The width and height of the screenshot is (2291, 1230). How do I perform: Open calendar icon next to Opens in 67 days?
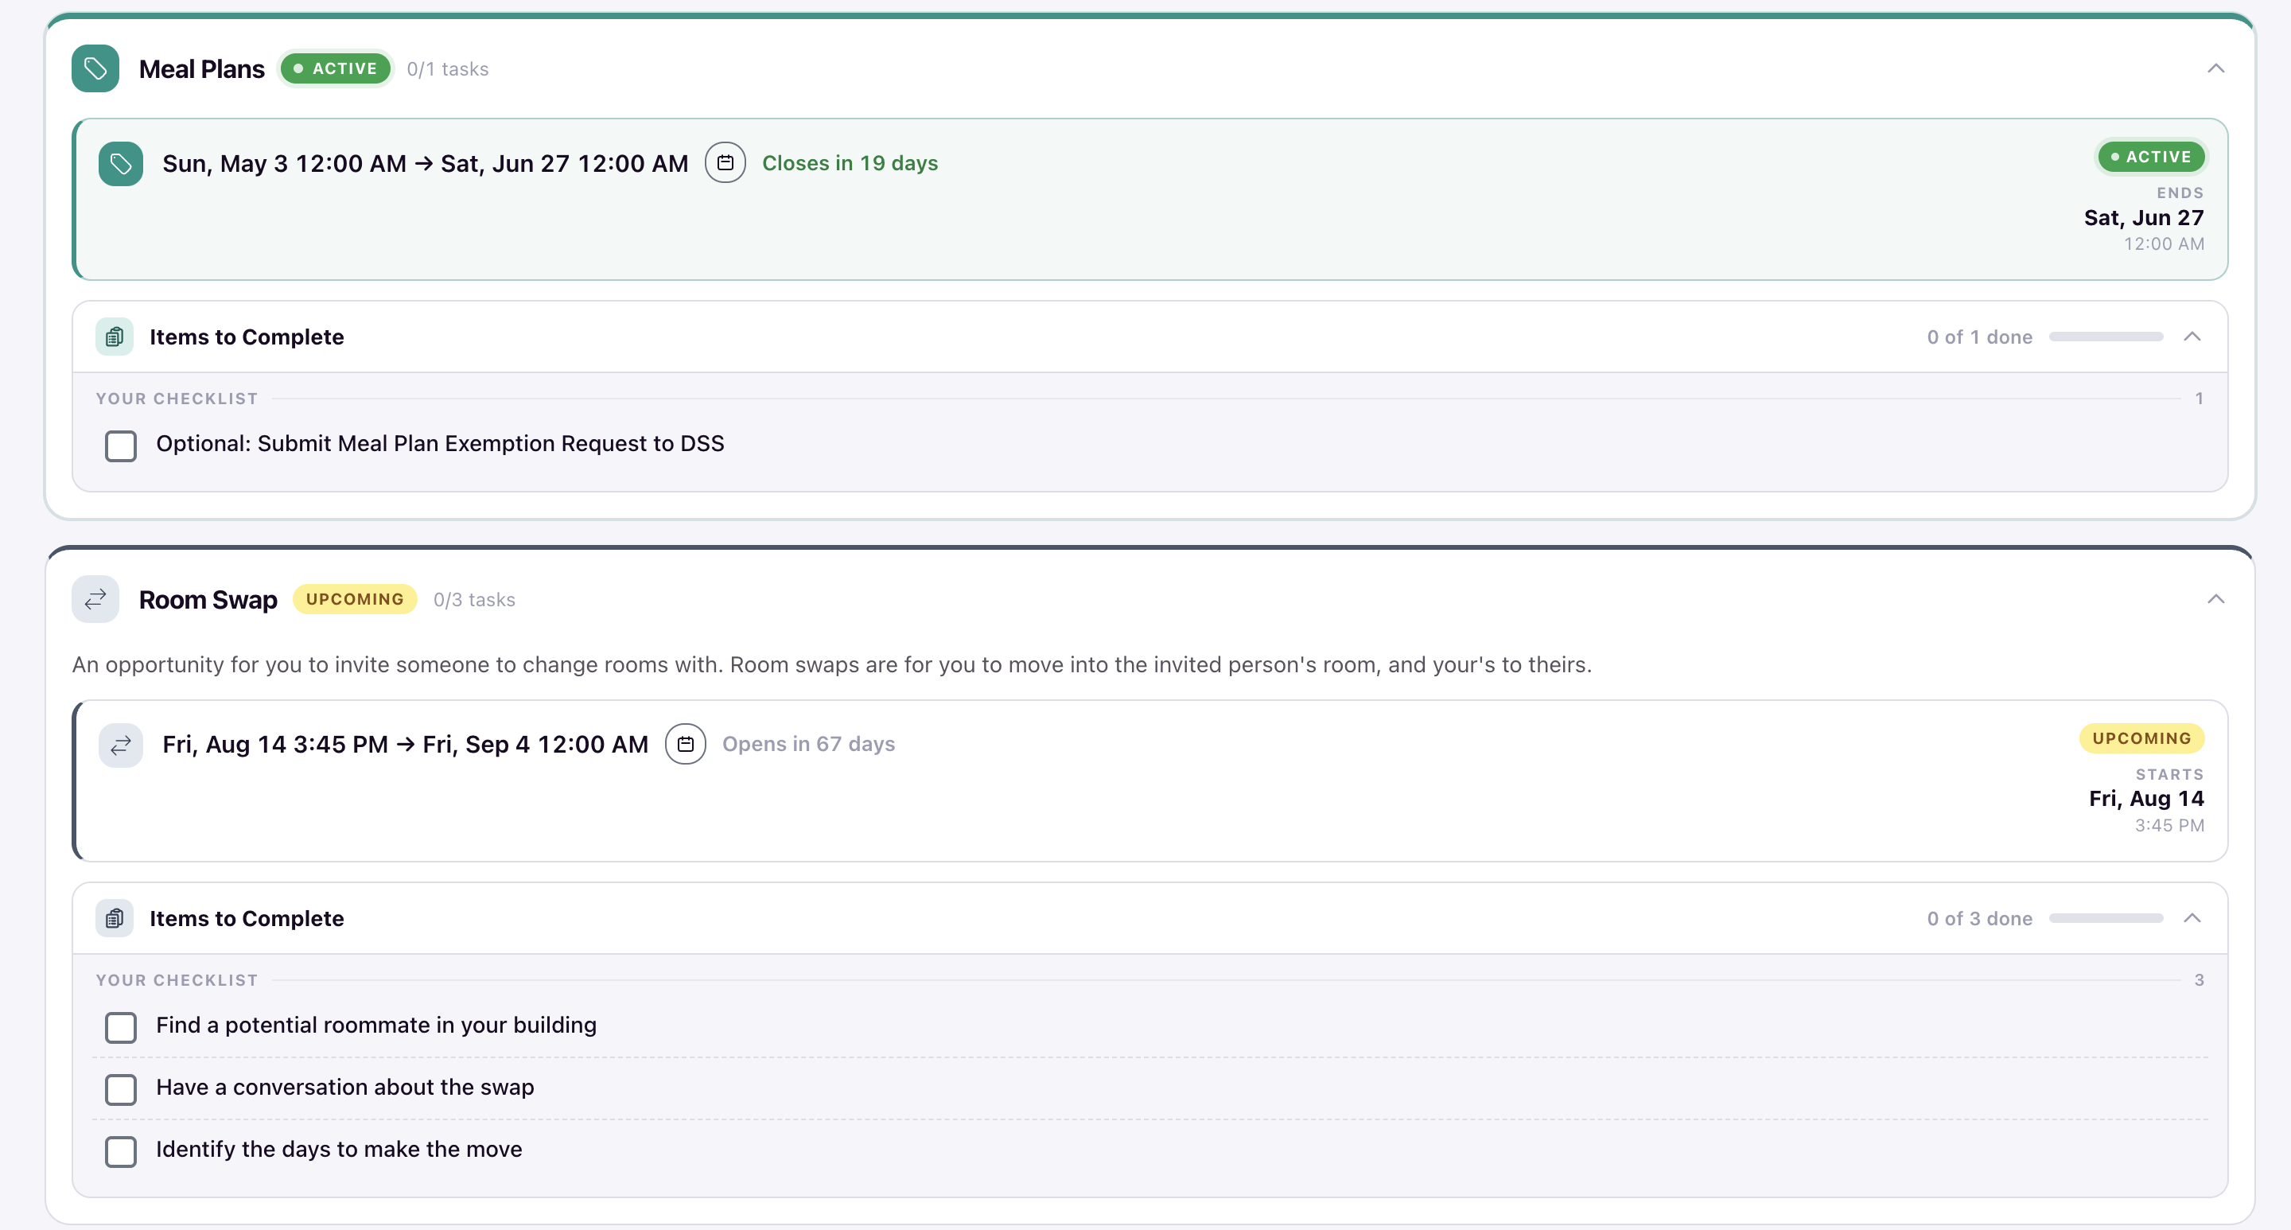685,745
